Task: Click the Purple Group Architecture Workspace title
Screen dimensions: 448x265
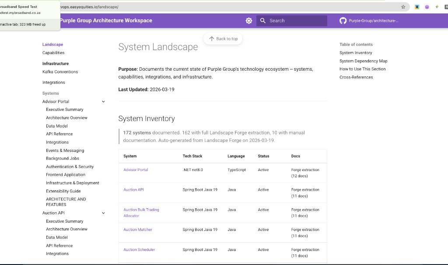Action: pos(106,21)
